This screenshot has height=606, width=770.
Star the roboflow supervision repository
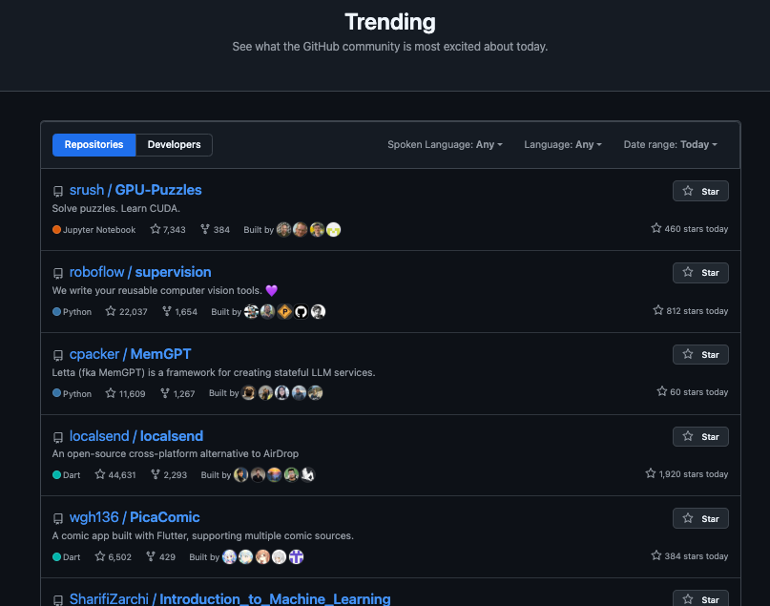click(700, 273)
